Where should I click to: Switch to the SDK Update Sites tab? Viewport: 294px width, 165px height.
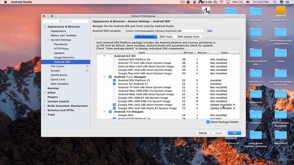tap(188, 37)
